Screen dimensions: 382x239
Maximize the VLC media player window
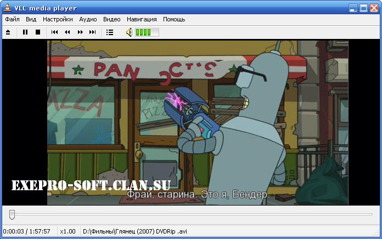pyautogui.click(x=363, y=8)
